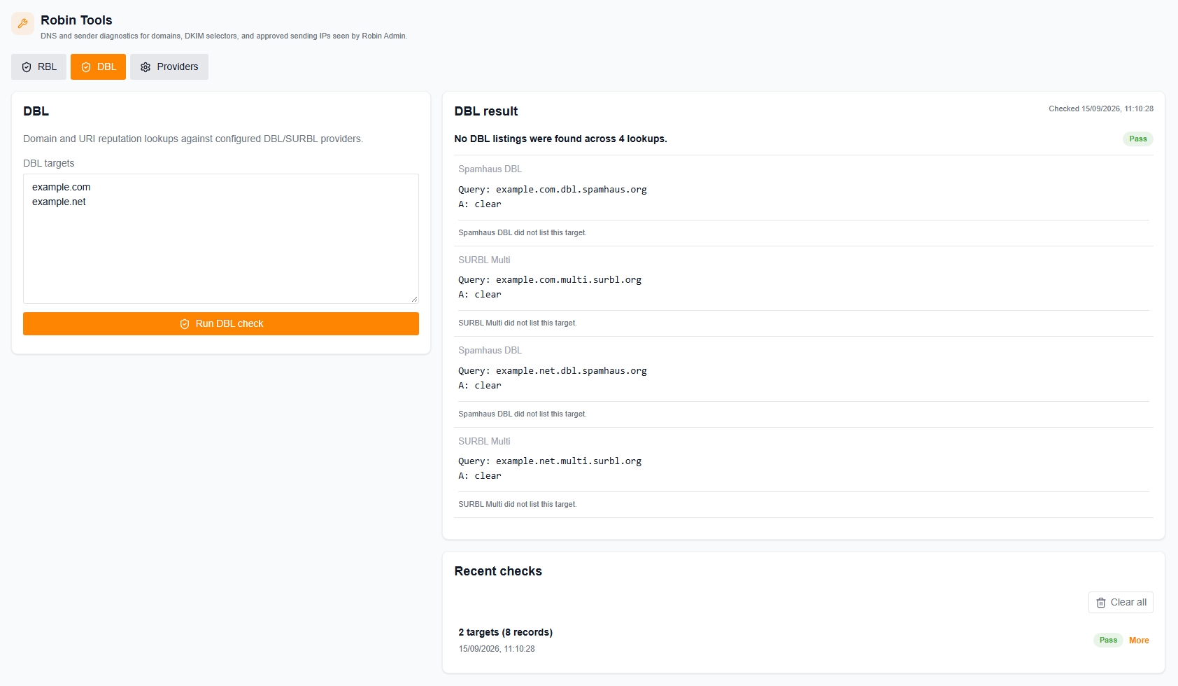1178x686 pixels.
Task: Click the resize handle of DBL targets box
Action: [x=414, y=299]
